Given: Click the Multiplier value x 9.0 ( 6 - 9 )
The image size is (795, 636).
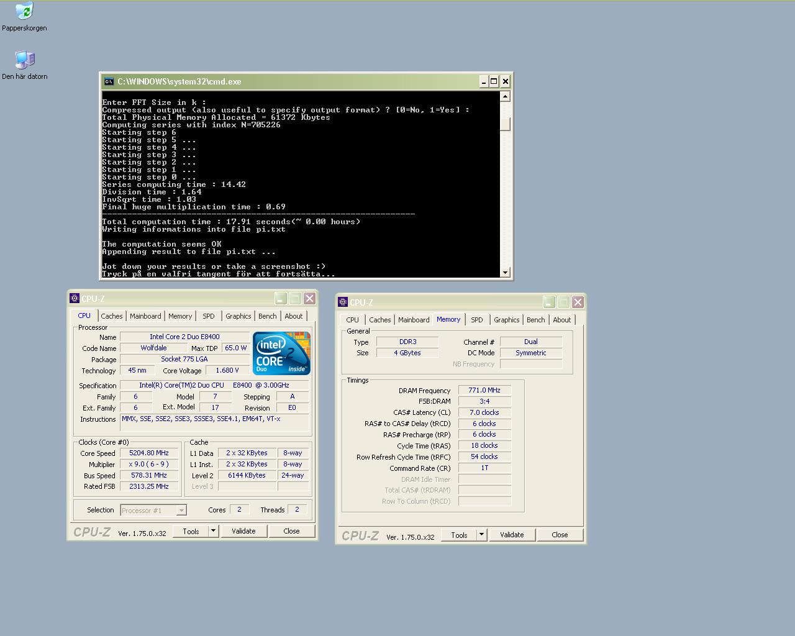Looking at the screenshot, I should click(149, 464).
